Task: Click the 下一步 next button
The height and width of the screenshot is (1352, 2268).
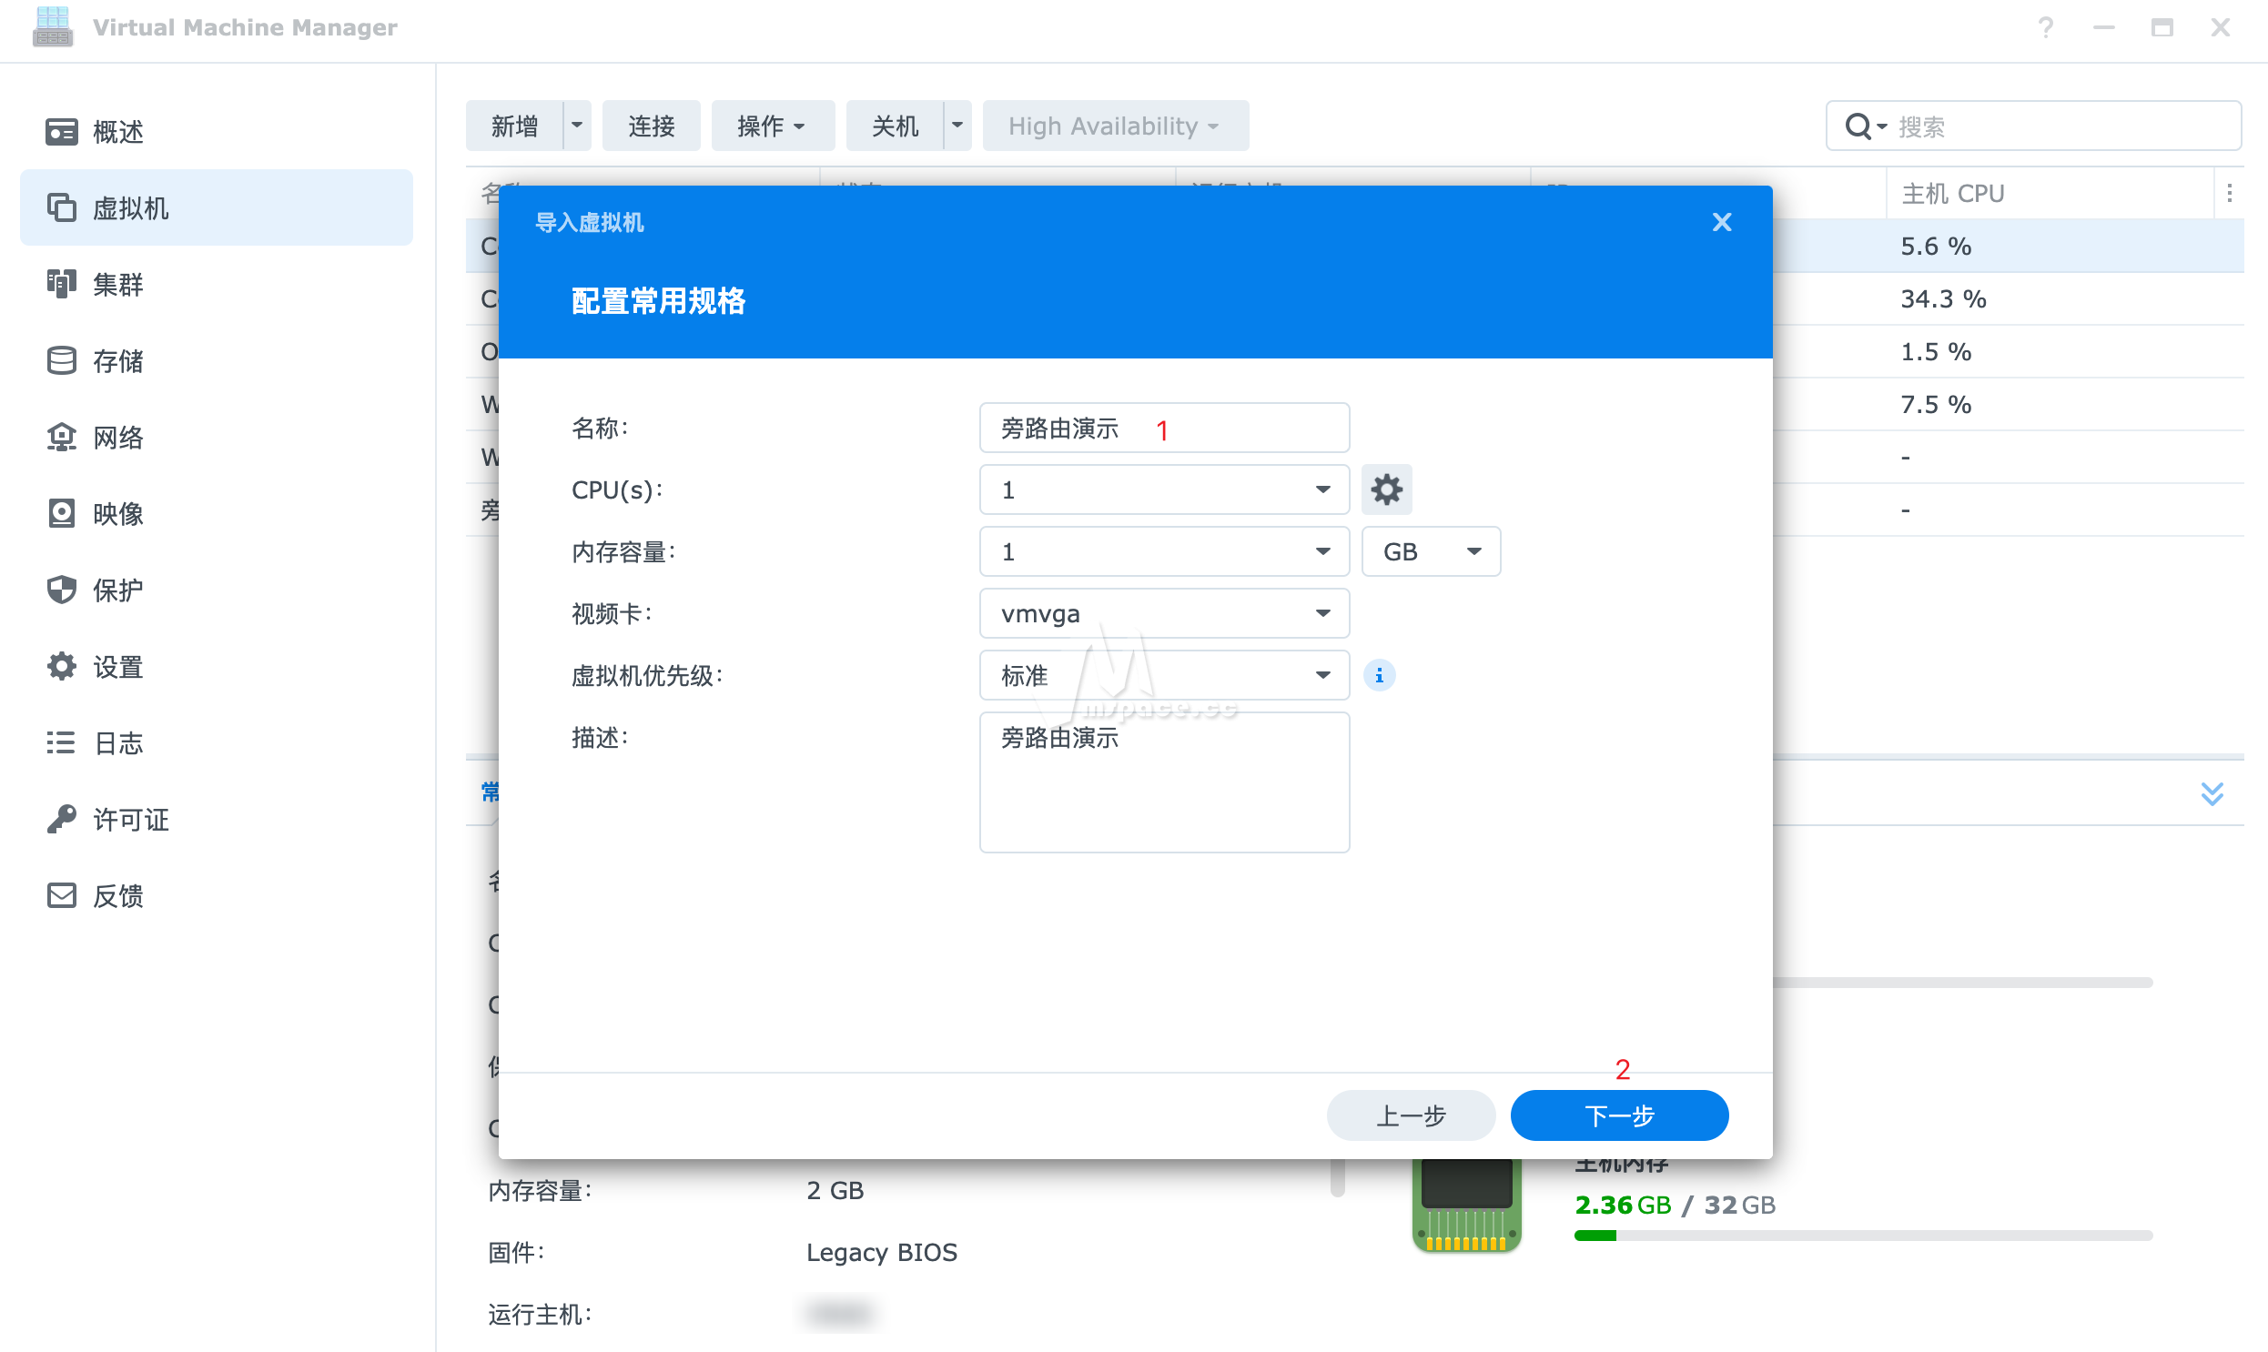Action: click(1618, 1115)
